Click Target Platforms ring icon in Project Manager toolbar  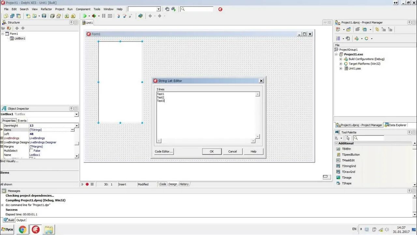coord(367,39)
